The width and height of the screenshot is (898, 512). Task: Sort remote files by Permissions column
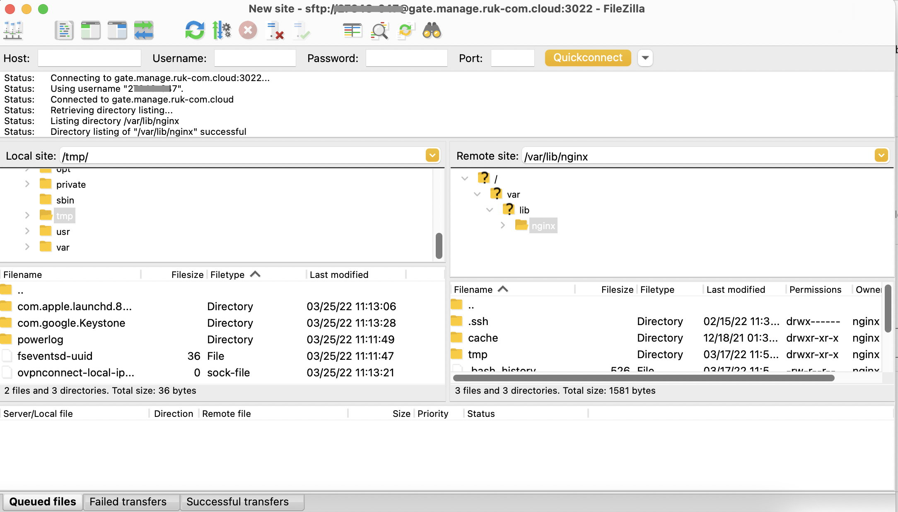818,289
